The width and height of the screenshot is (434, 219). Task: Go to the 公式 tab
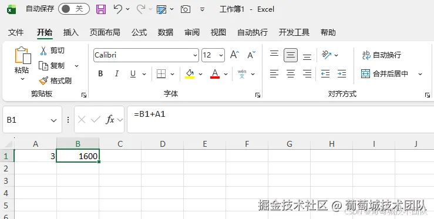point(139,32)
